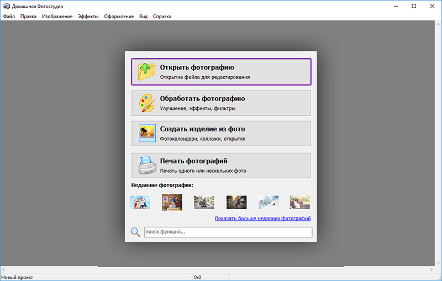This screenshot has width=442, height=281.
Task: Click the Новый проект status bar text
Action: [17, 277]
